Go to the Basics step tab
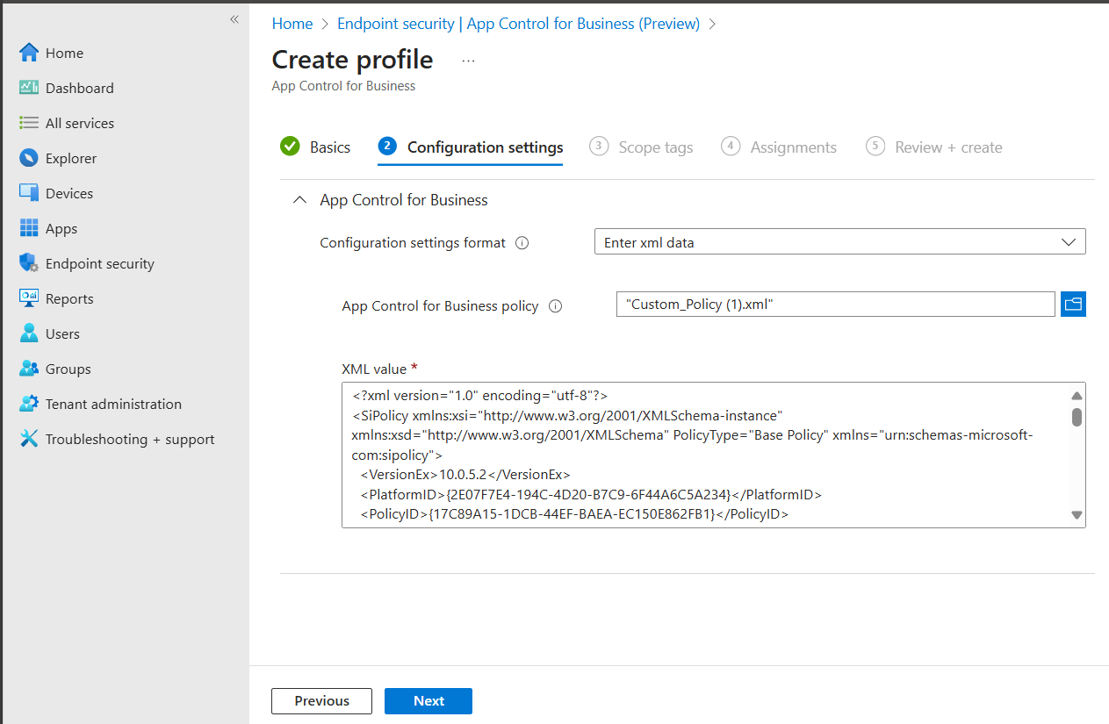Screen dimensions: 1109x724 315,147
